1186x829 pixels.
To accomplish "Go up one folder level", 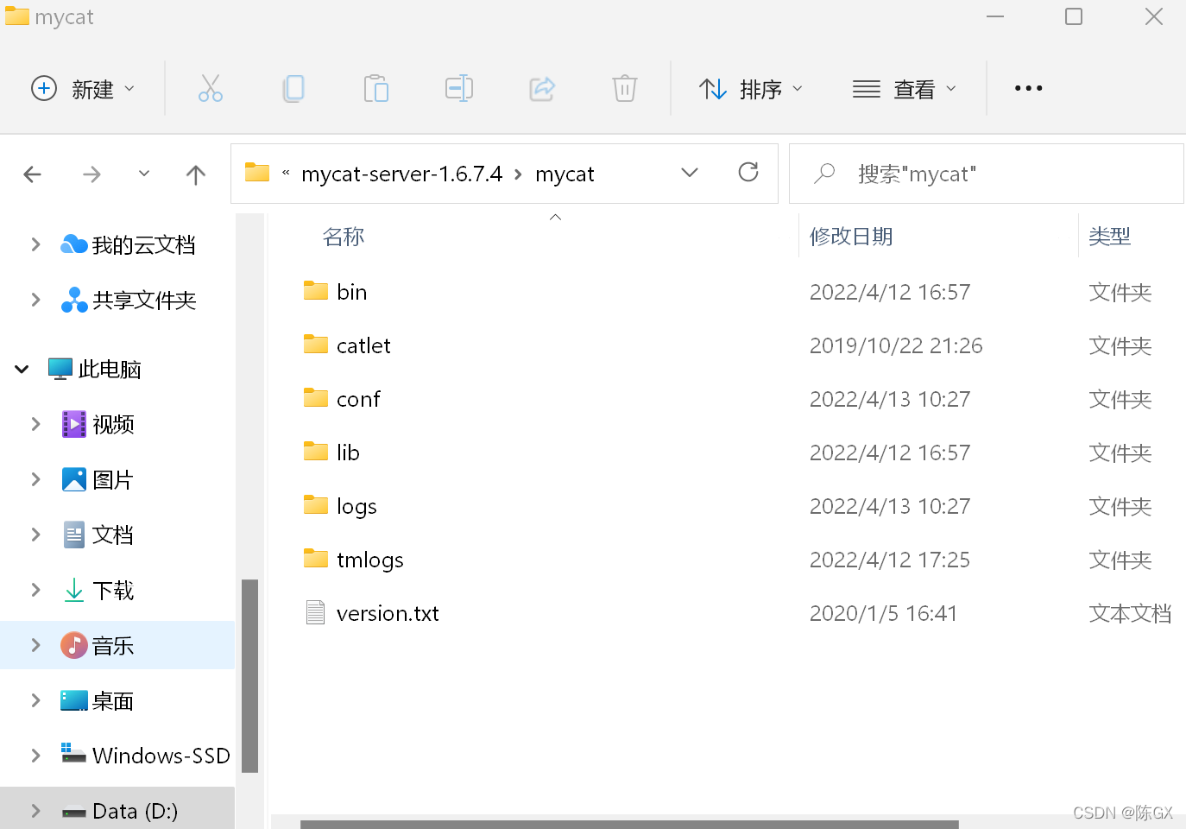I will (196, 174).
